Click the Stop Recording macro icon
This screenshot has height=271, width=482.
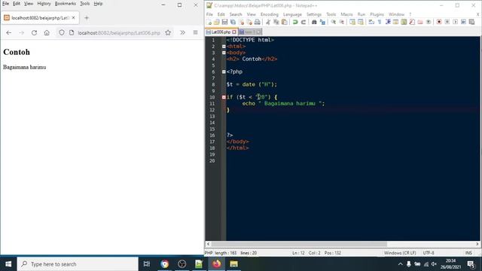(x=447, y=22)
